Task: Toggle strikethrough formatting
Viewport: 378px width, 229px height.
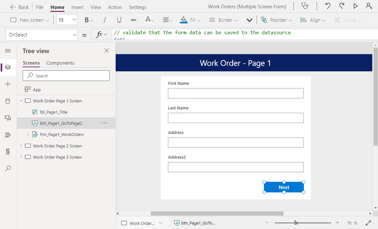Action: click(134, 20)
